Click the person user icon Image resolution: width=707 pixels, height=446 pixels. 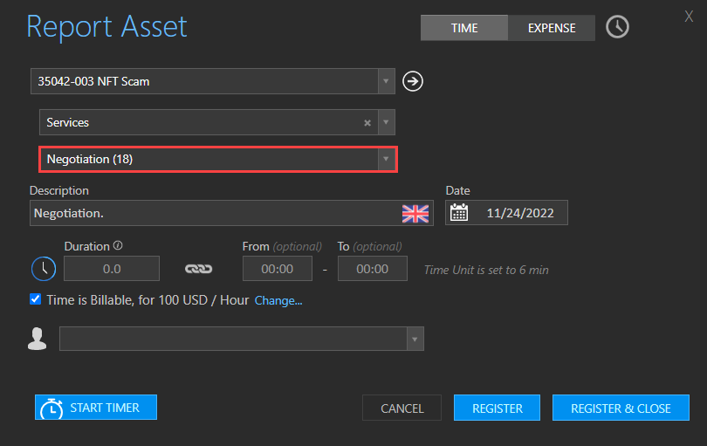37,339
